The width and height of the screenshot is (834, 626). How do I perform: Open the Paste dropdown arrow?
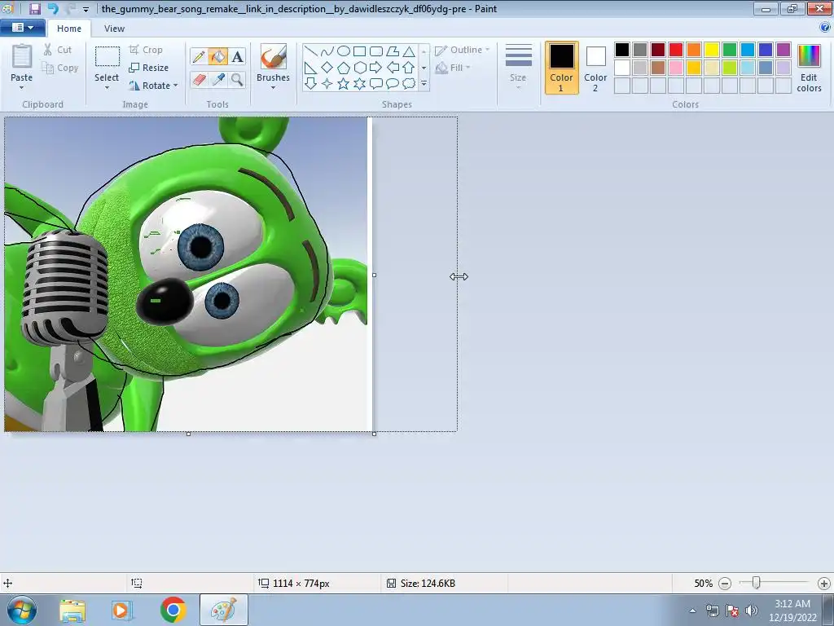[21, 88]
